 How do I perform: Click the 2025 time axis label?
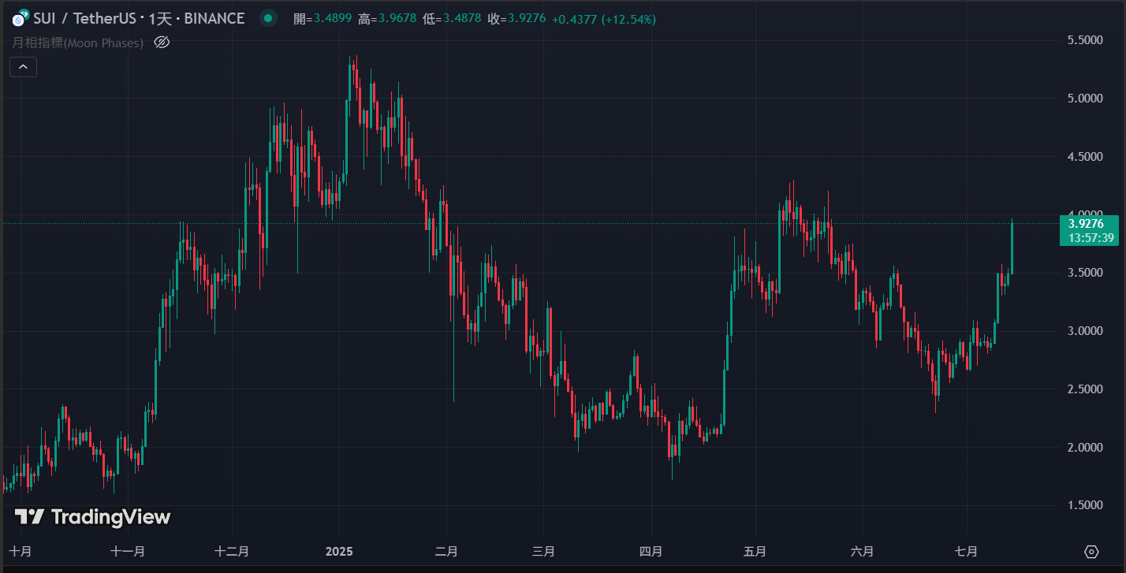point(339,551)
